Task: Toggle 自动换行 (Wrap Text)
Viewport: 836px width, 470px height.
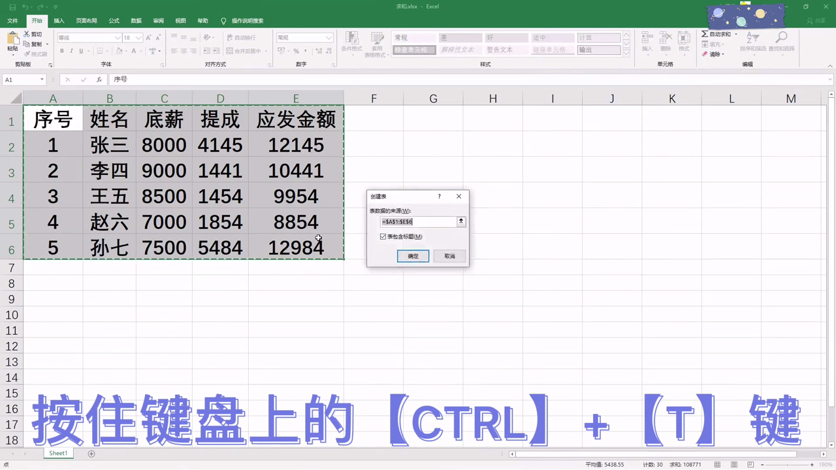Action: tap(241, 38)
